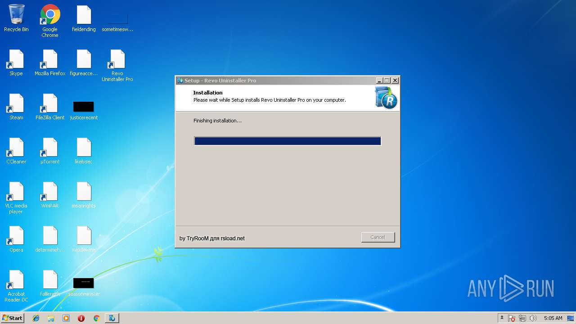Minimize the Revo Uninstaller Setup window
Viewport: 576px width, 324px height.
coord(379,81)
